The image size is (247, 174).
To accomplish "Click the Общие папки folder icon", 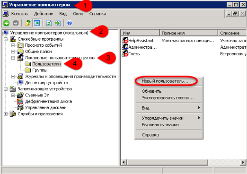I will click(20, 52).
